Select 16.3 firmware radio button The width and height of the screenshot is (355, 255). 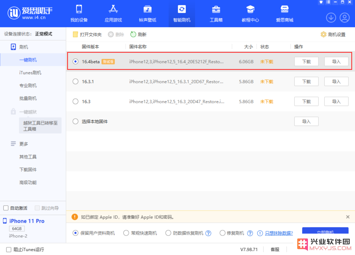[x=75, y=102]
